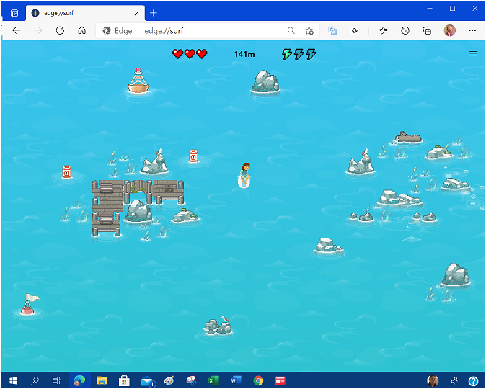Close the edge://surf tab
Image resolution: width=486 pixels, height=389 pixels.
136,13
